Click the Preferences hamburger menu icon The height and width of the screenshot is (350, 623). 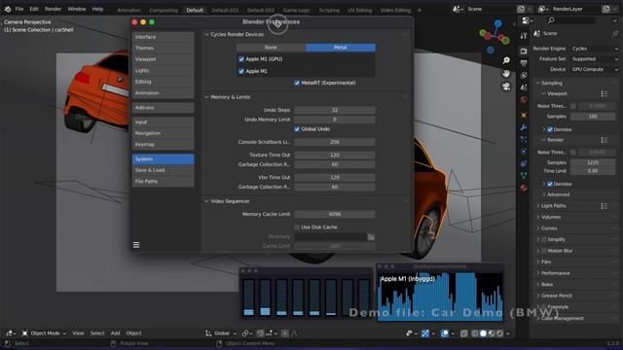(x=136, y=245)
